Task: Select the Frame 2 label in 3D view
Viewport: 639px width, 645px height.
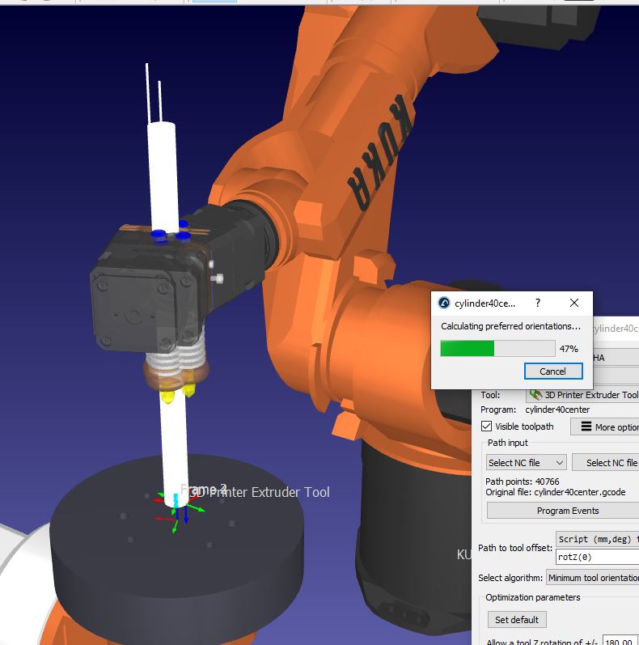Action: [x=204, y=489]
